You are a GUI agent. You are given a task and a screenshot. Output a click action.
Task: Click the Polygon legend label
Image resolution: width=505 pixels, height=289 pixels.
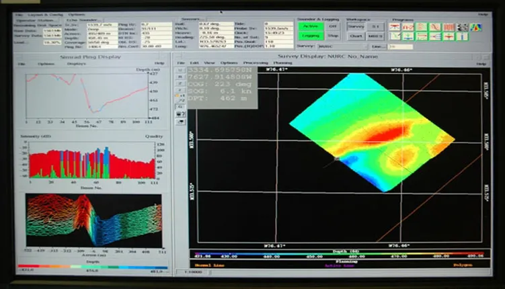click(x=463, y=265)
